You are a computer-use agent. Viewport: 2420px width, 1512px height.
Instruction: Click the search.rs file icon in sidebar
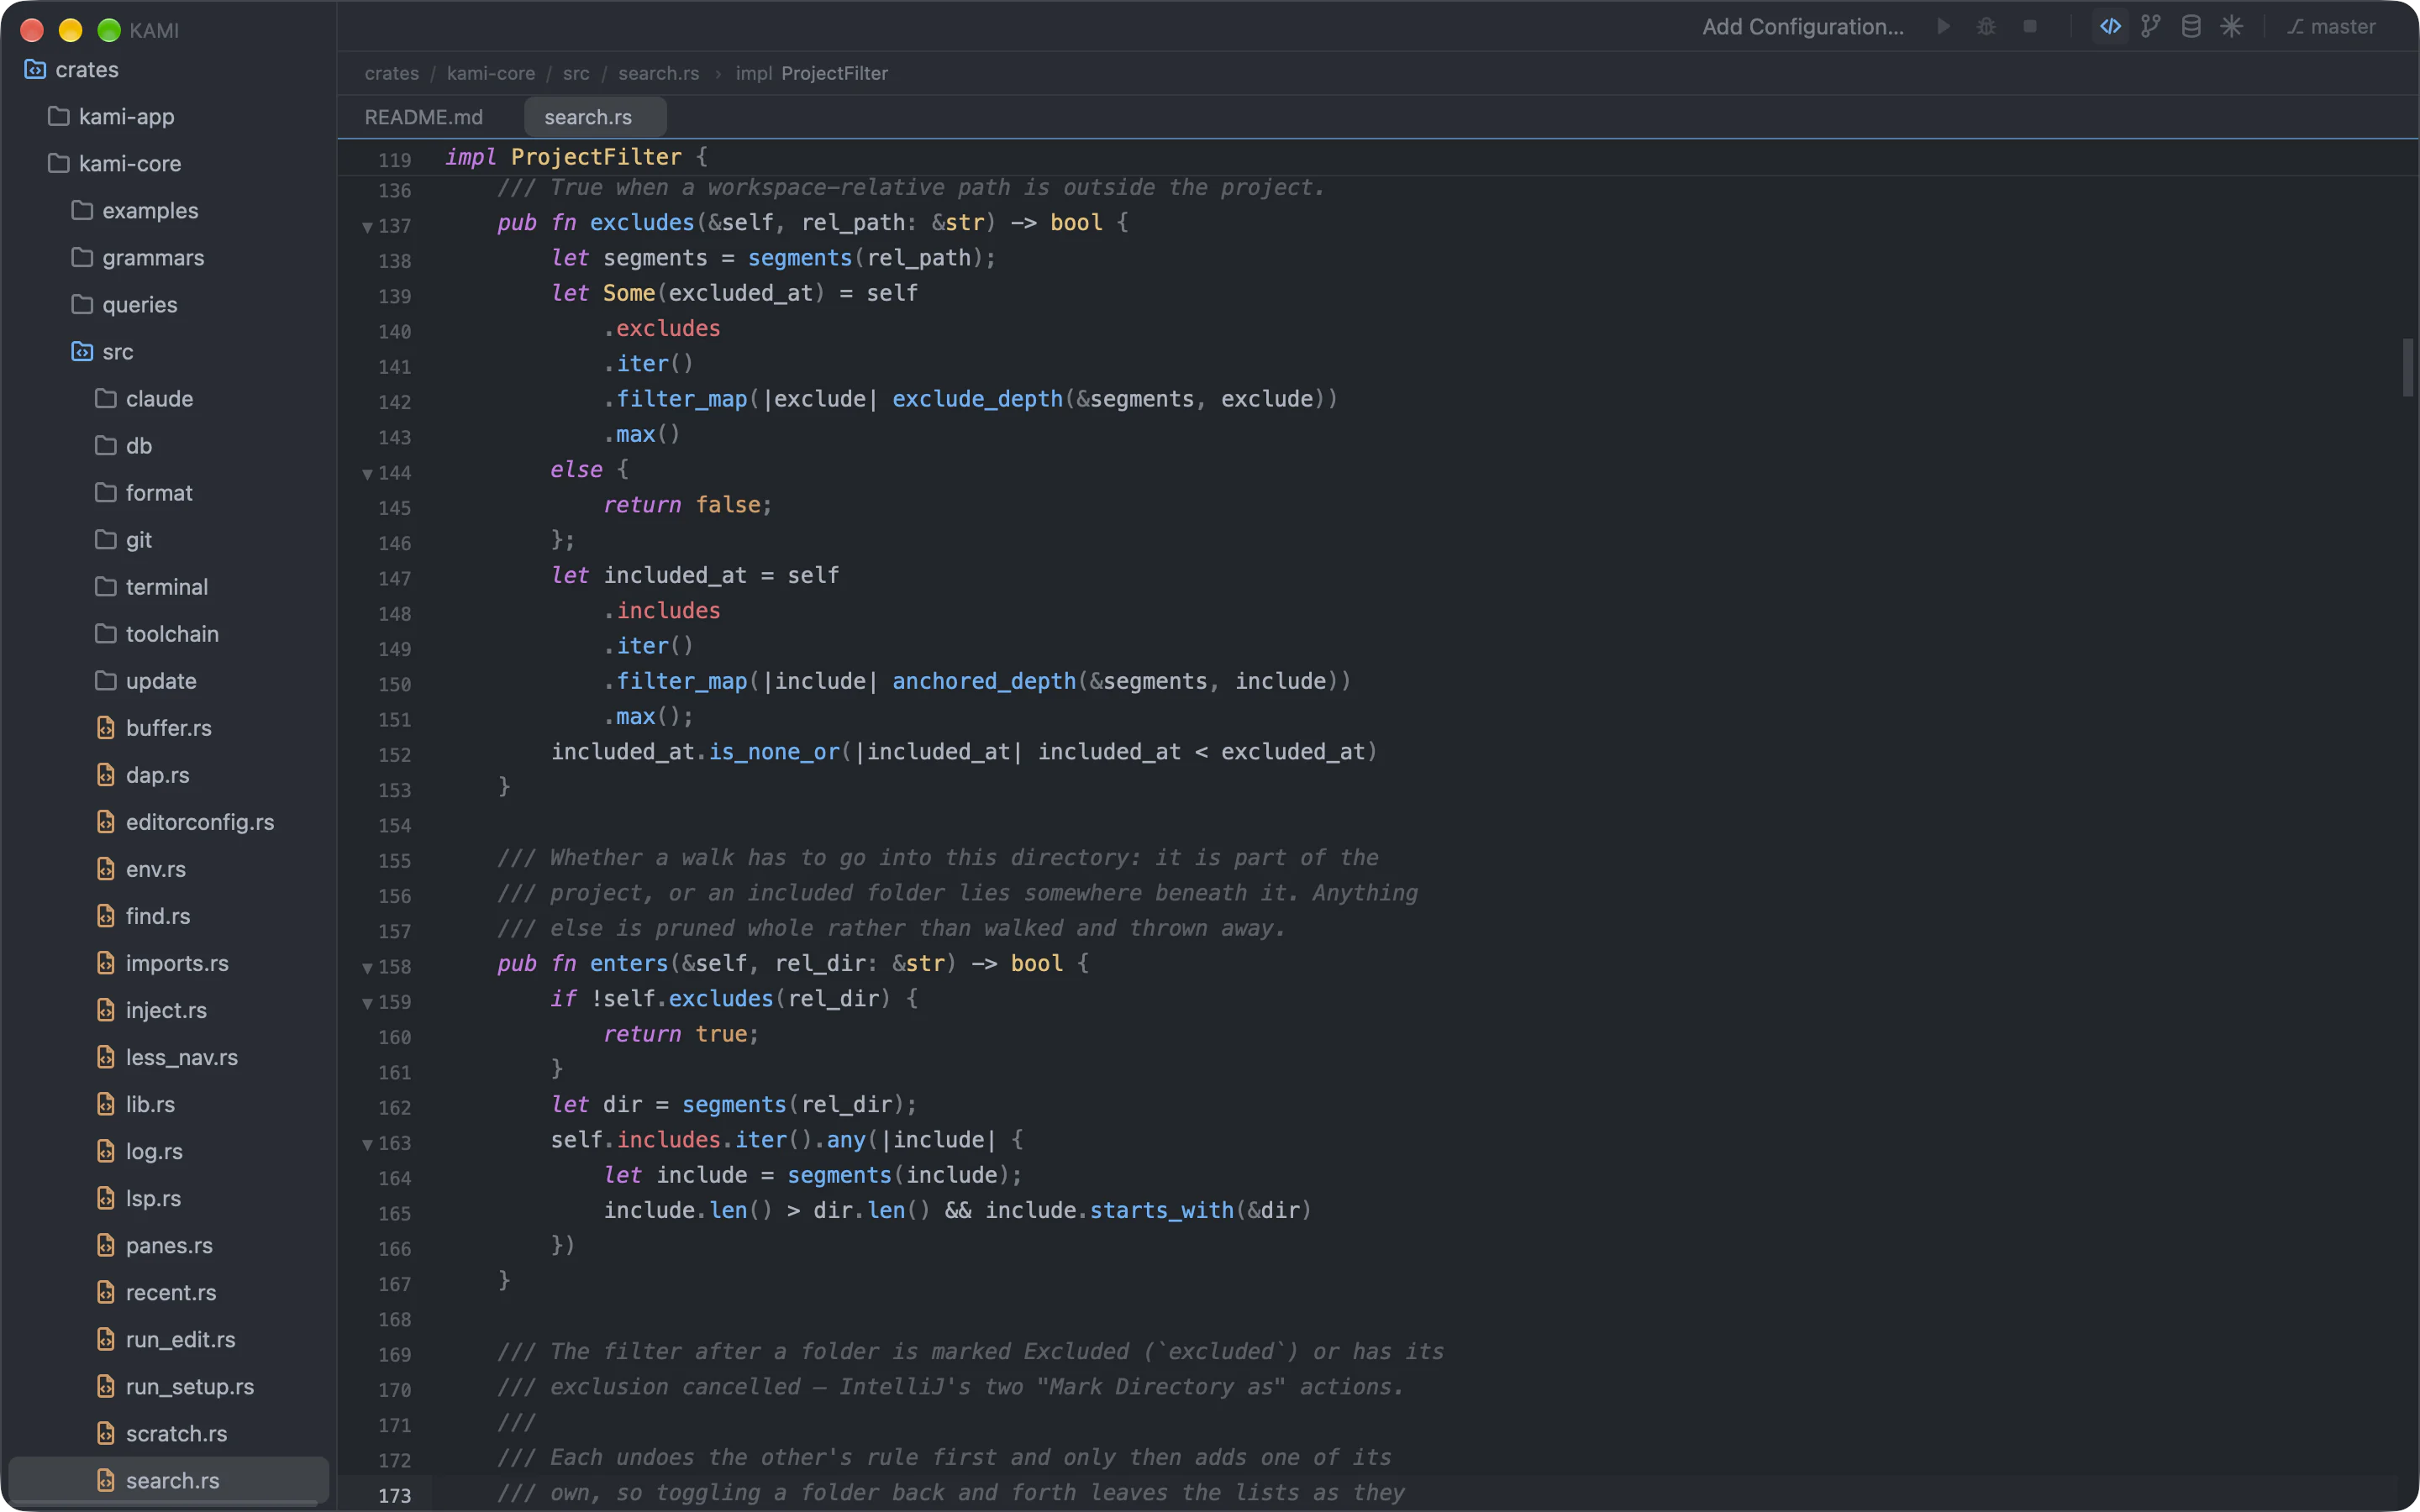pyautogui.click(x=106, y=1479)
